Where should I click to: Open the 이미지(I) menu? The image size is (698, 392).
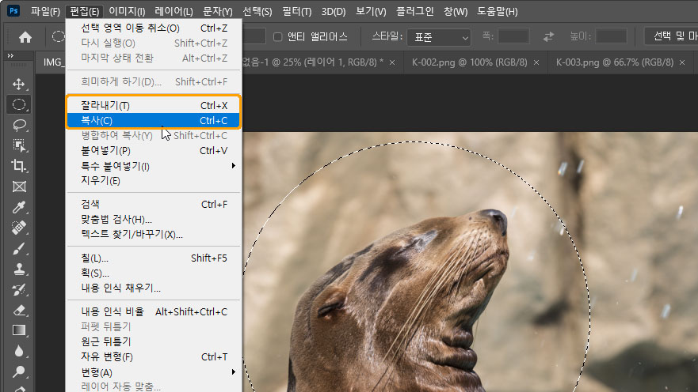pos(127,12)
